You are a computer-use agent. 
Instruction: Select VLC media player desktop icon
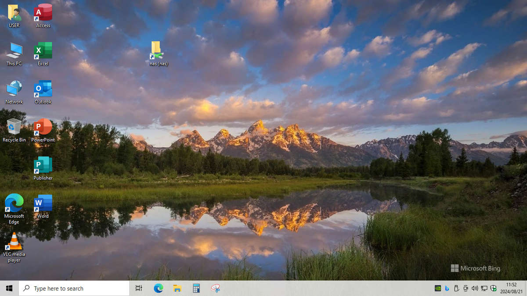pyautogui.click(x=14, y=242)
